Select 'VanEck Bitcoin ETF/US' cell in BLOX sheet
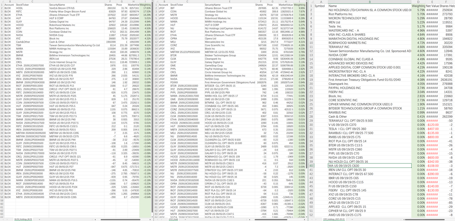The image size is (455, 221). (x=77, y=8)
